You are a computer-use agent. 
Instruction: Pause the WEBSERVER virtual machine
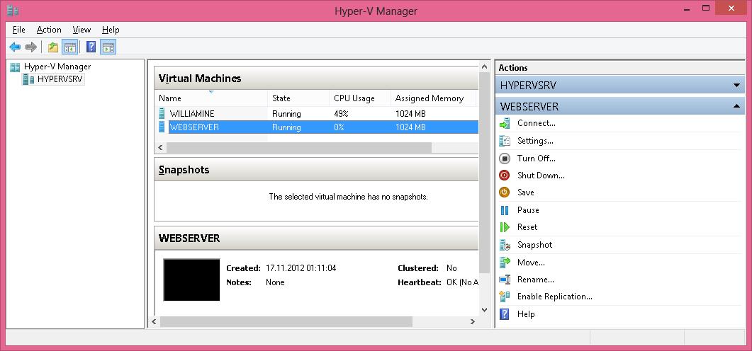(x=527, y=210)
